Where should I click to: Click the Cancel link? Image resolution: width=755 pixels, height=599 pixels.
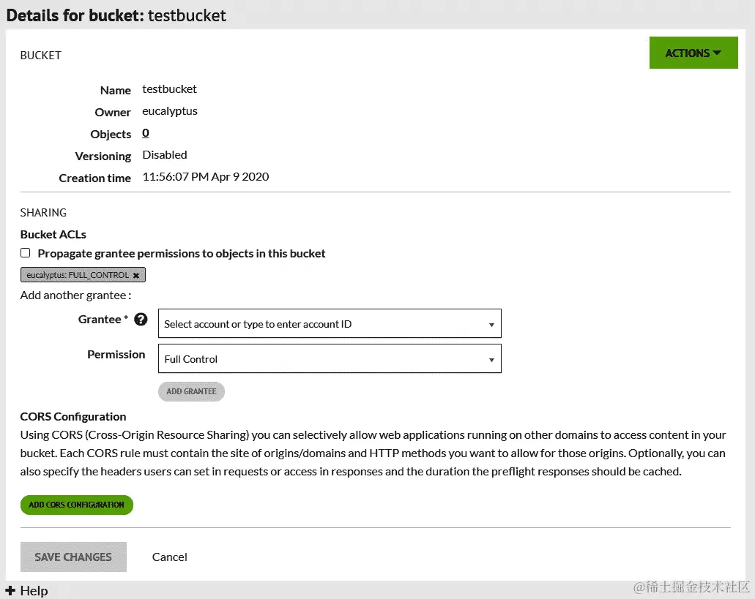[x=169, y=557]
